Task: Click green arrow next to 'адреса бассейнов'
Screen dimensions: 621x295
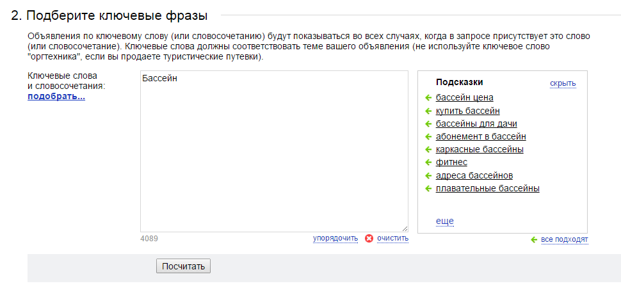Action: pyautogui.click(x=428, y=175)
